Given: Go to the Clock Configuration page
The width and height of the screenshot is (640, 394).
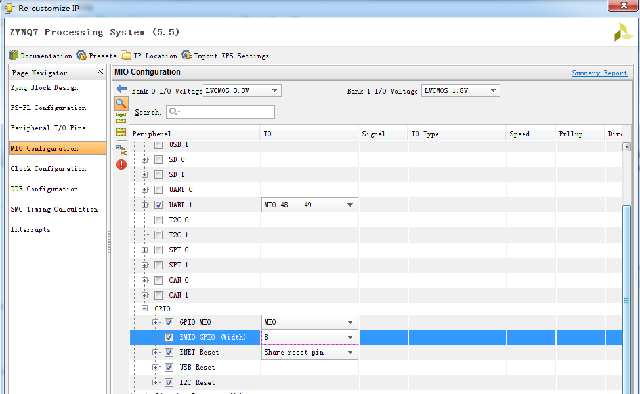Looking at the screenshot, I should coord(49,168).
